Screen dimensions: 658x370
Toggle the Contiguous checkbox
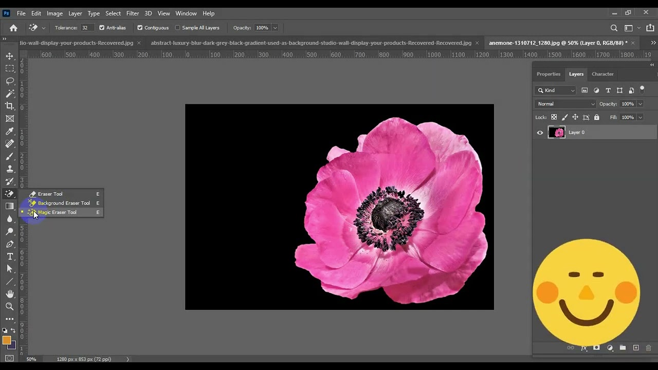[140, 28]
